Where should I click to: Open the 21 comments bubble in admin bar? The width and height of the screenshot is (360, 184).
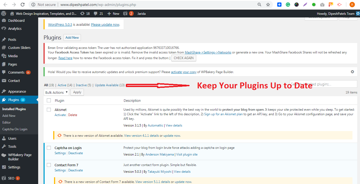point(98,13)
